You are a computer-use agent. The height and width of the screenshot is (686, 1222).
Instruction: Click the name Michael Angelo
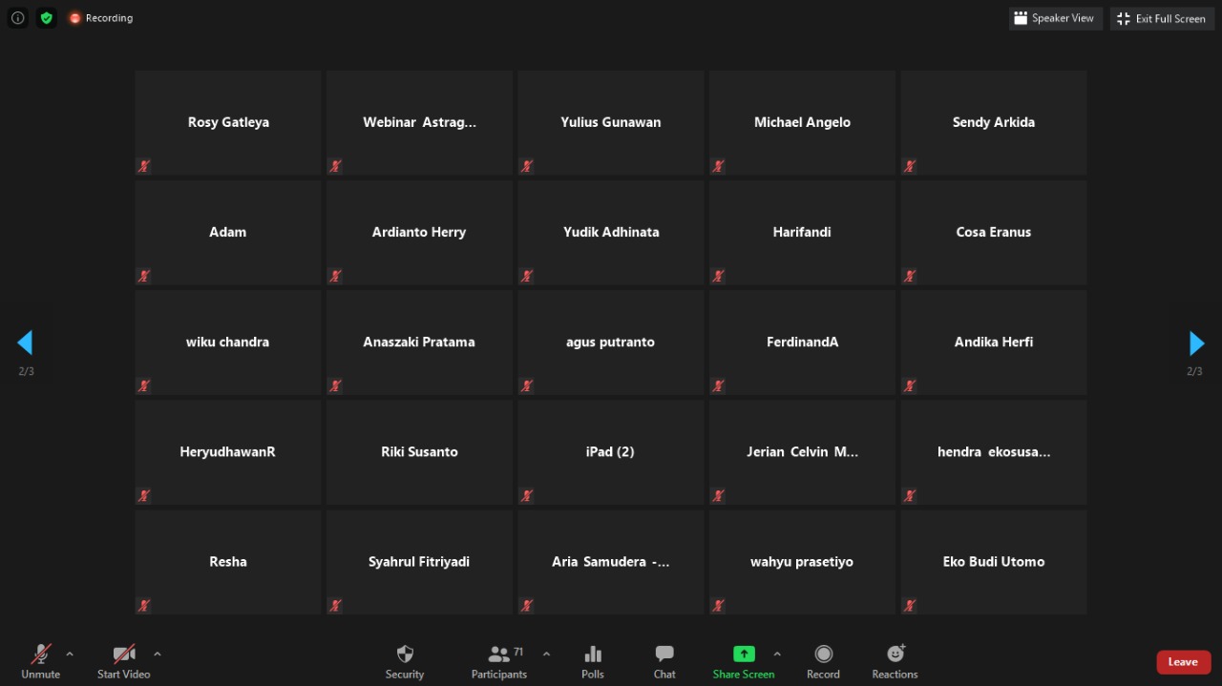[802, 122]
